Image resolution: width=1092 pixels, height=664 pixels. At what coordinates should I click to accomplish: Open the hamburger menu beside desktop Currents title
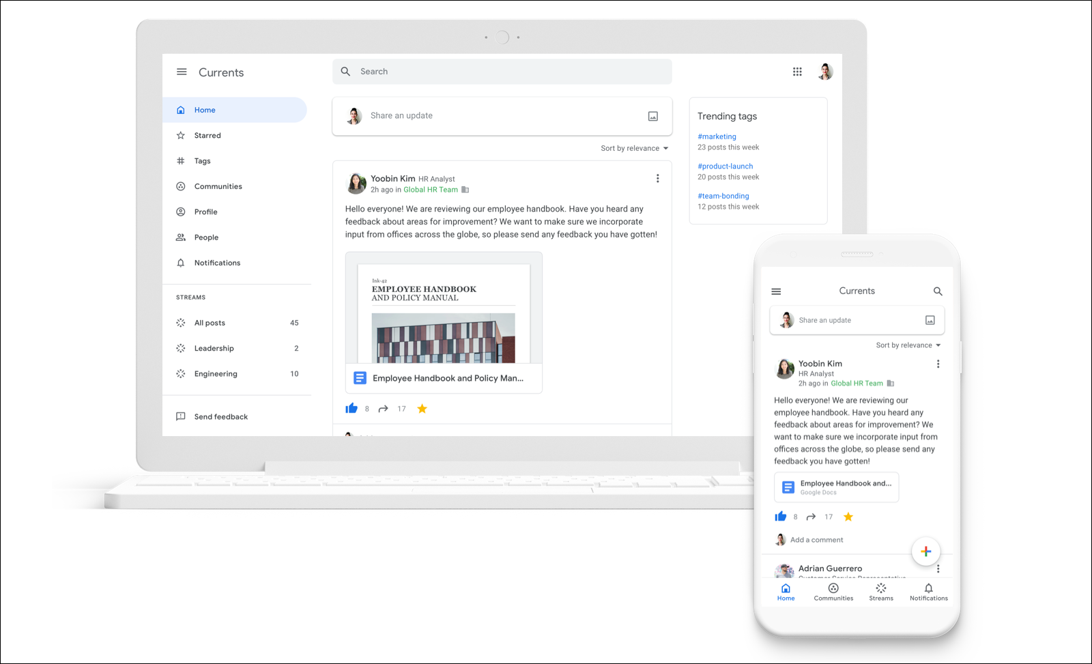click(182, 72)
